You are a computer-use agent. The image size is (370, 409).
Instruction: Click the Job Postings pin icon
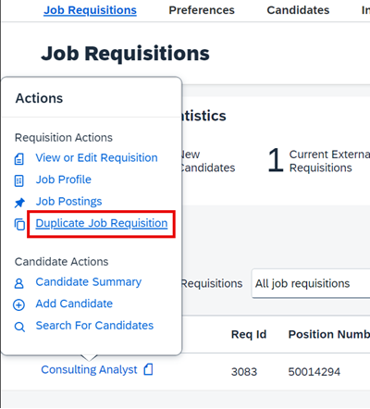[x=19, y=203]
